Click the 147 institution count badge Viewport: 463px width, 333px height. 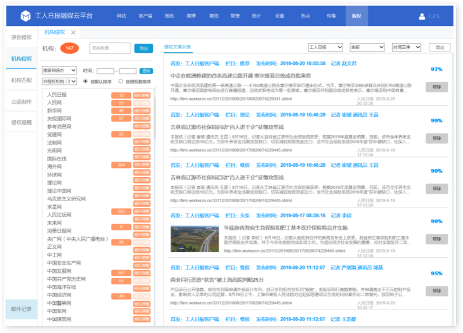[x=69, y=48]
